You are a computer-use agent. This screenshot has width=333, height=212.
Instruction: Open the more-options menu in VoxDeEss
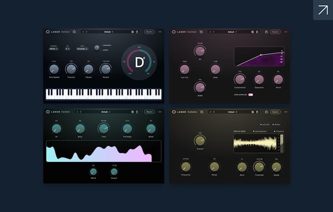(x=286, y=112)
